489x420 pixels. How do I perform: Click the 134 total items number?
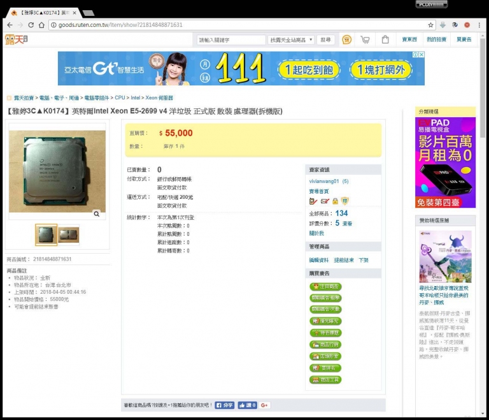pos(341,214)
